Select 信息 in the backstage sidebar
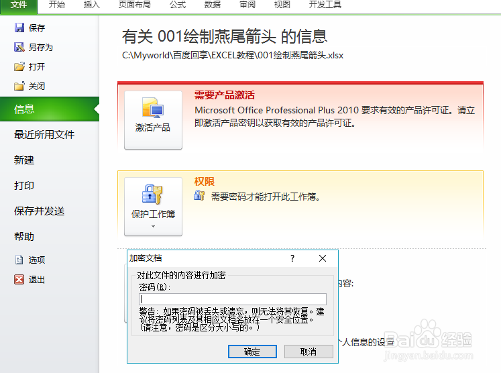The width and height of the screenshot is (501, 373). click(x=50, y=109)
